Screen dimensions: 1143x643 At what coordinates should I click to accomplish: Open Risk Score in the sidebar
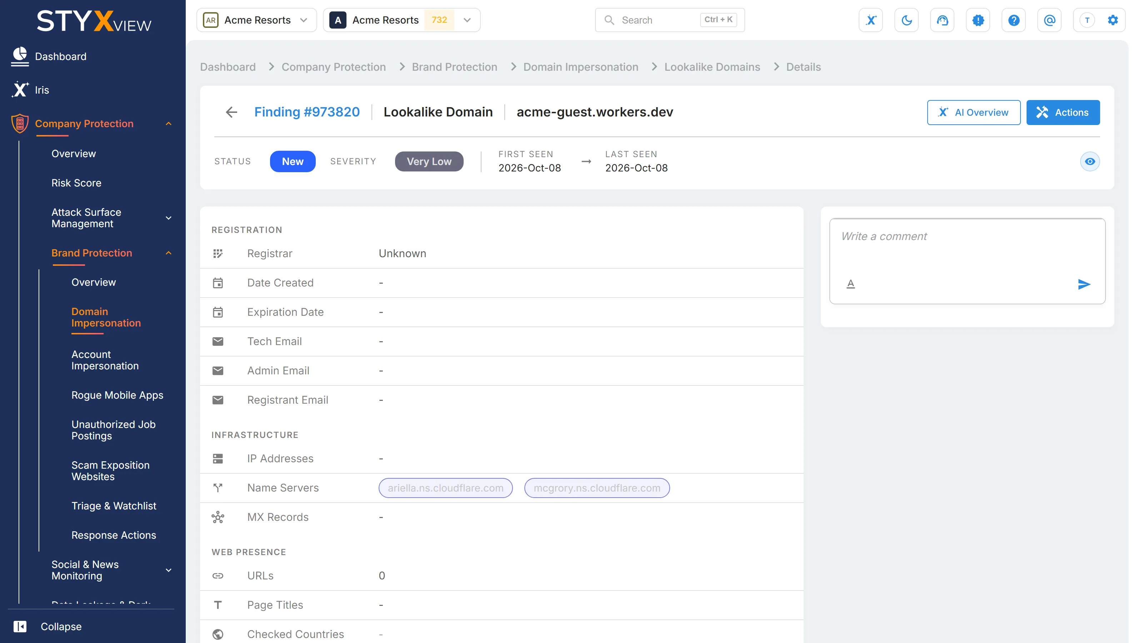coord(76,183)
